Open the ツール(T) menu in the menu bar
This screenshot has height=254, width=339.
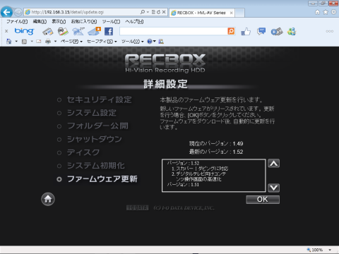coord(111,22)
